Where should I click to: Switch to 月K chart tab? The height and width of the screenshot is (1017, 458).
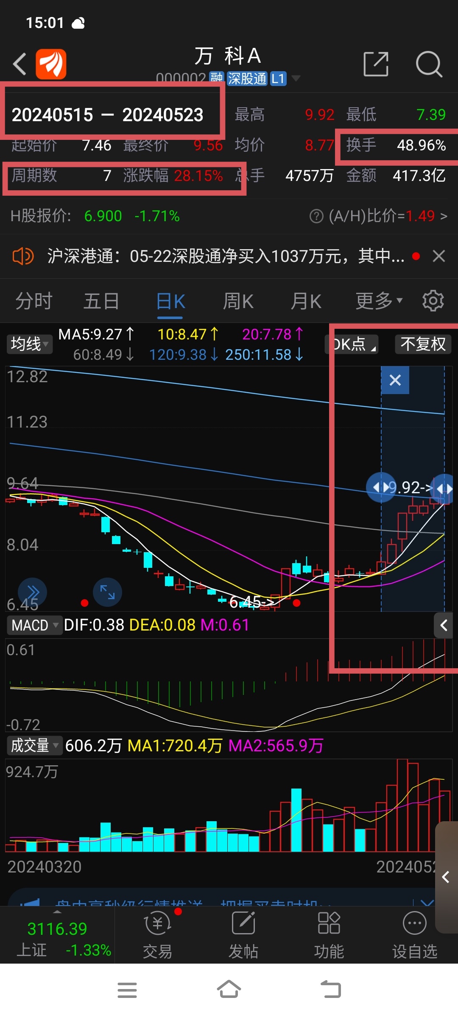coord(306,301)
